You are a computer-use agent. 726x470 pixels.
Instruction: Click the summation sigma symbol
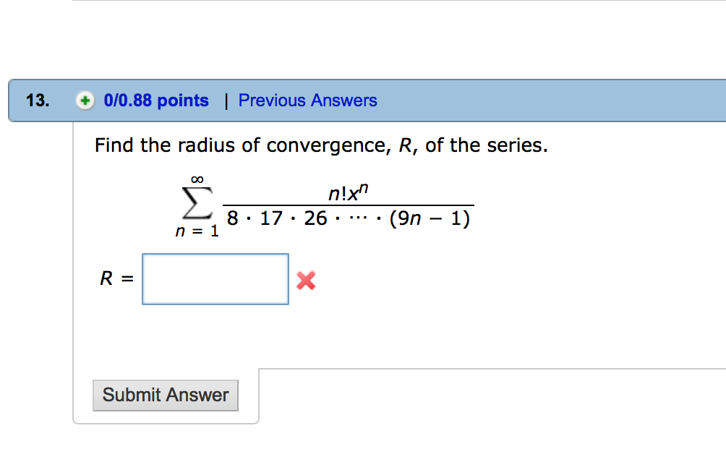(x=197, y=202)
